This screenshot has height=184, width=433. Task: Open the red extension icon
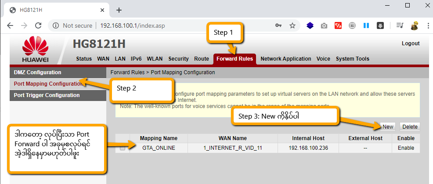[x=338, y=26]
